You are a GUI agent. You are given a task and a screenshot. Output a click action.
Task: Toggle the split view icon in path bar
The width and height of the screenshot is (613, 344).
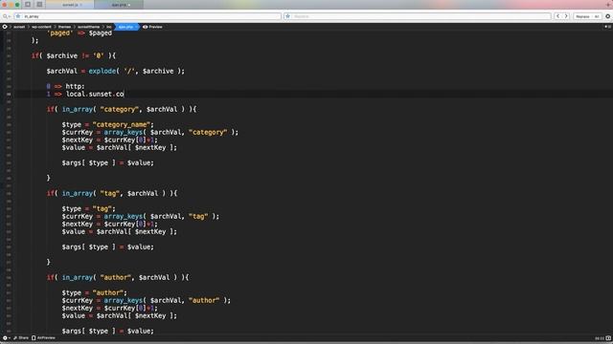pos(608,27)
